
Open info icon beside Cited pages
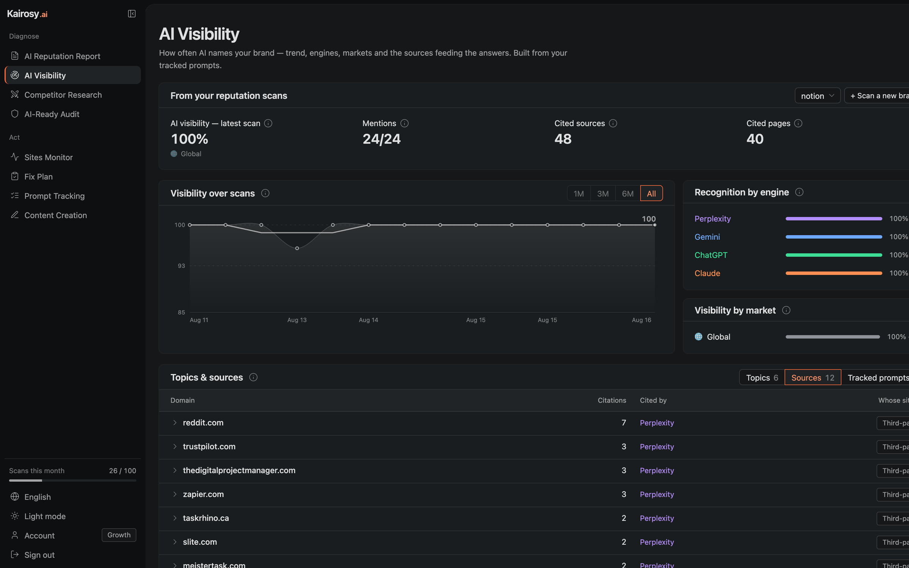(x=798, y=123)
